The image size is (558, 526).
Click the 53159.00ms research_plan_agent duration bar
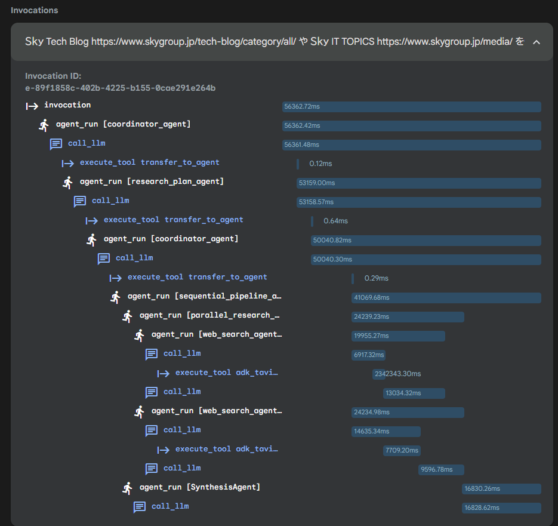click(418, 183)
